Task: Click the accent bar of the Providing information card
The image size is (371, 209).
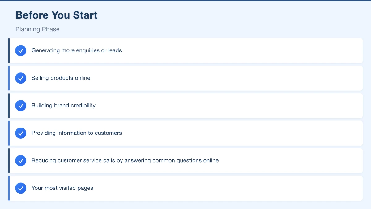Action: pos(9,133)
